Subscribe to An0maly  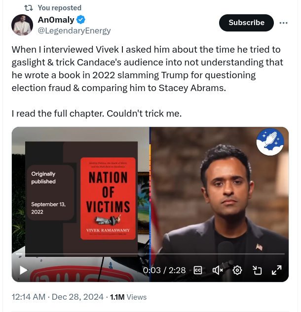tap(246, 23)
